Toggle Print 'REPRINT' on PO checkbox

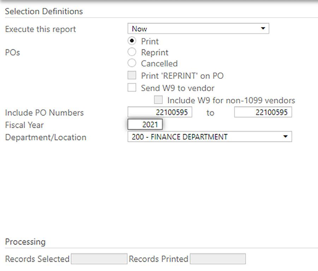[132, 75]
